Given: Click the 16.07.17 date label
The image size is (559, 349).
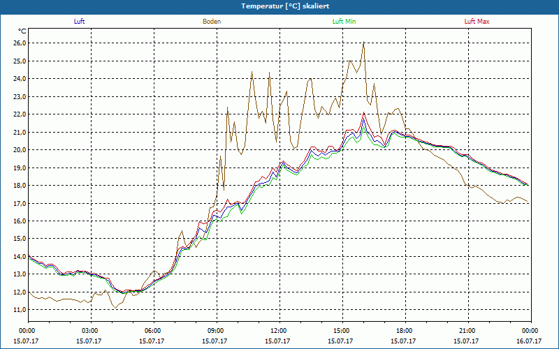Looking at the screenshot, I should coord(529,341).
